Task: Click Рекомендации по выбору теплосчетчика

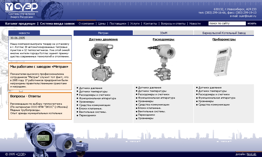Action: pyautogui.click(x=36, y=104)
